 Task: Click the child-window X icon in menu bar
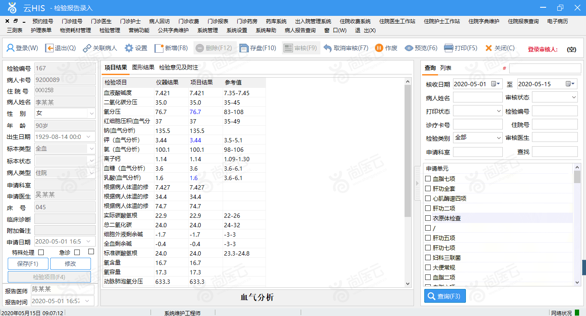click(x=7, y=21)
